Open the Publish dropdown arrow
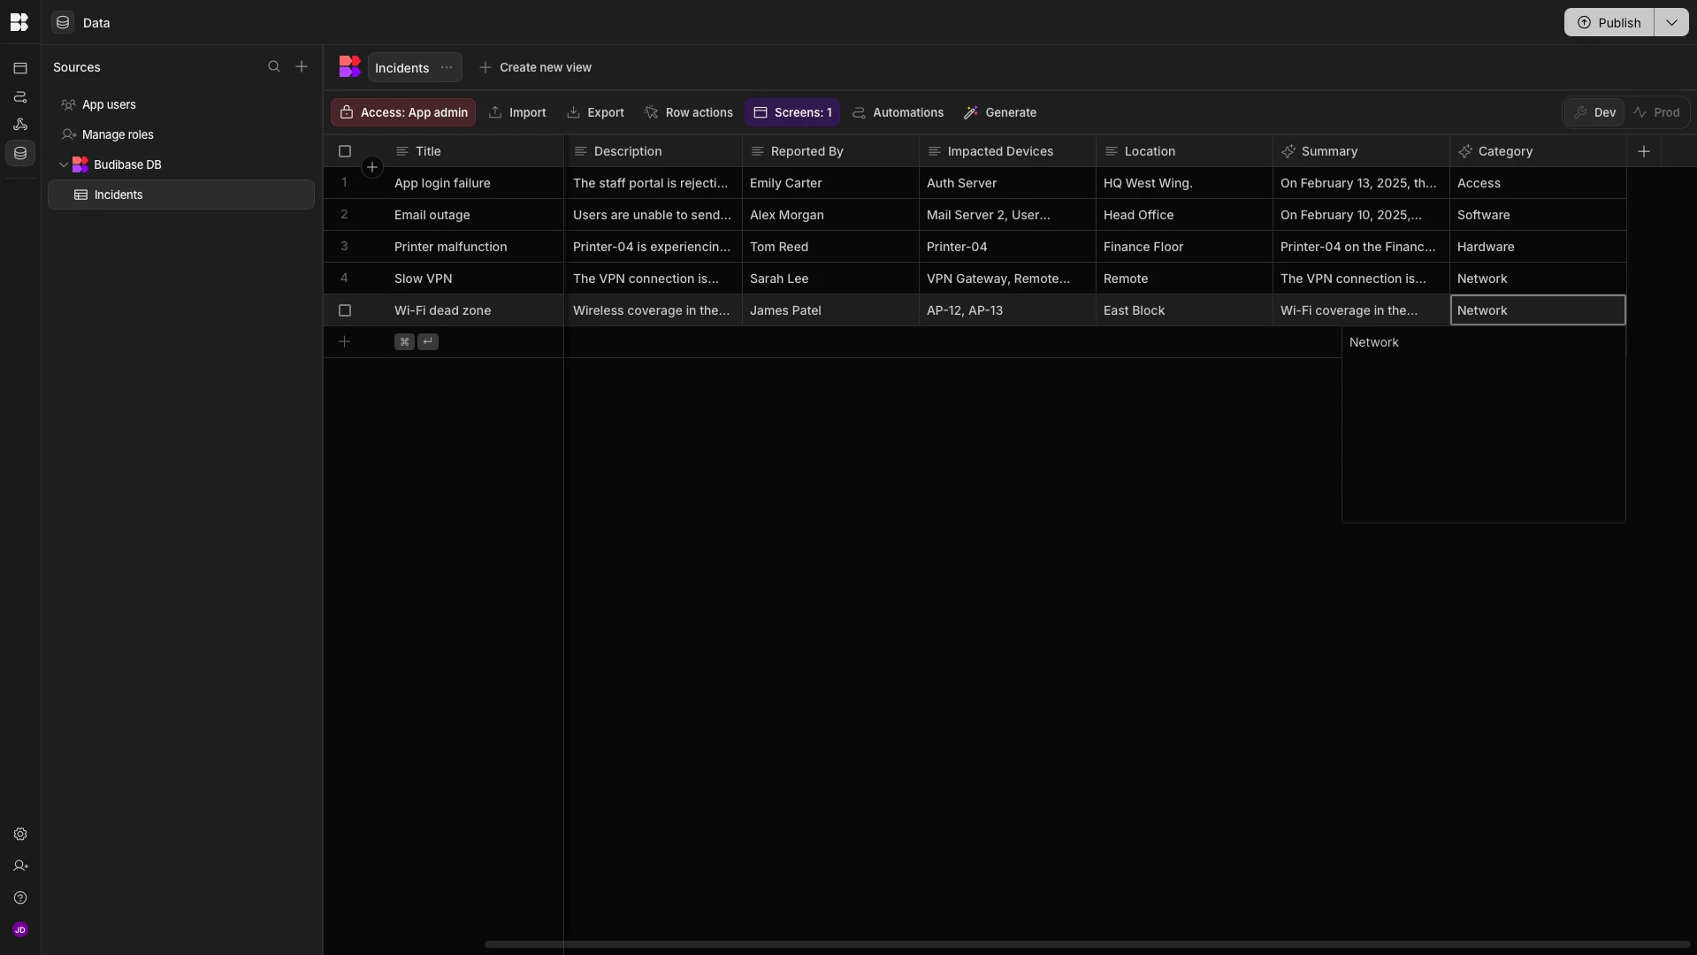The image size is (1697, 955). [1671, 22]
